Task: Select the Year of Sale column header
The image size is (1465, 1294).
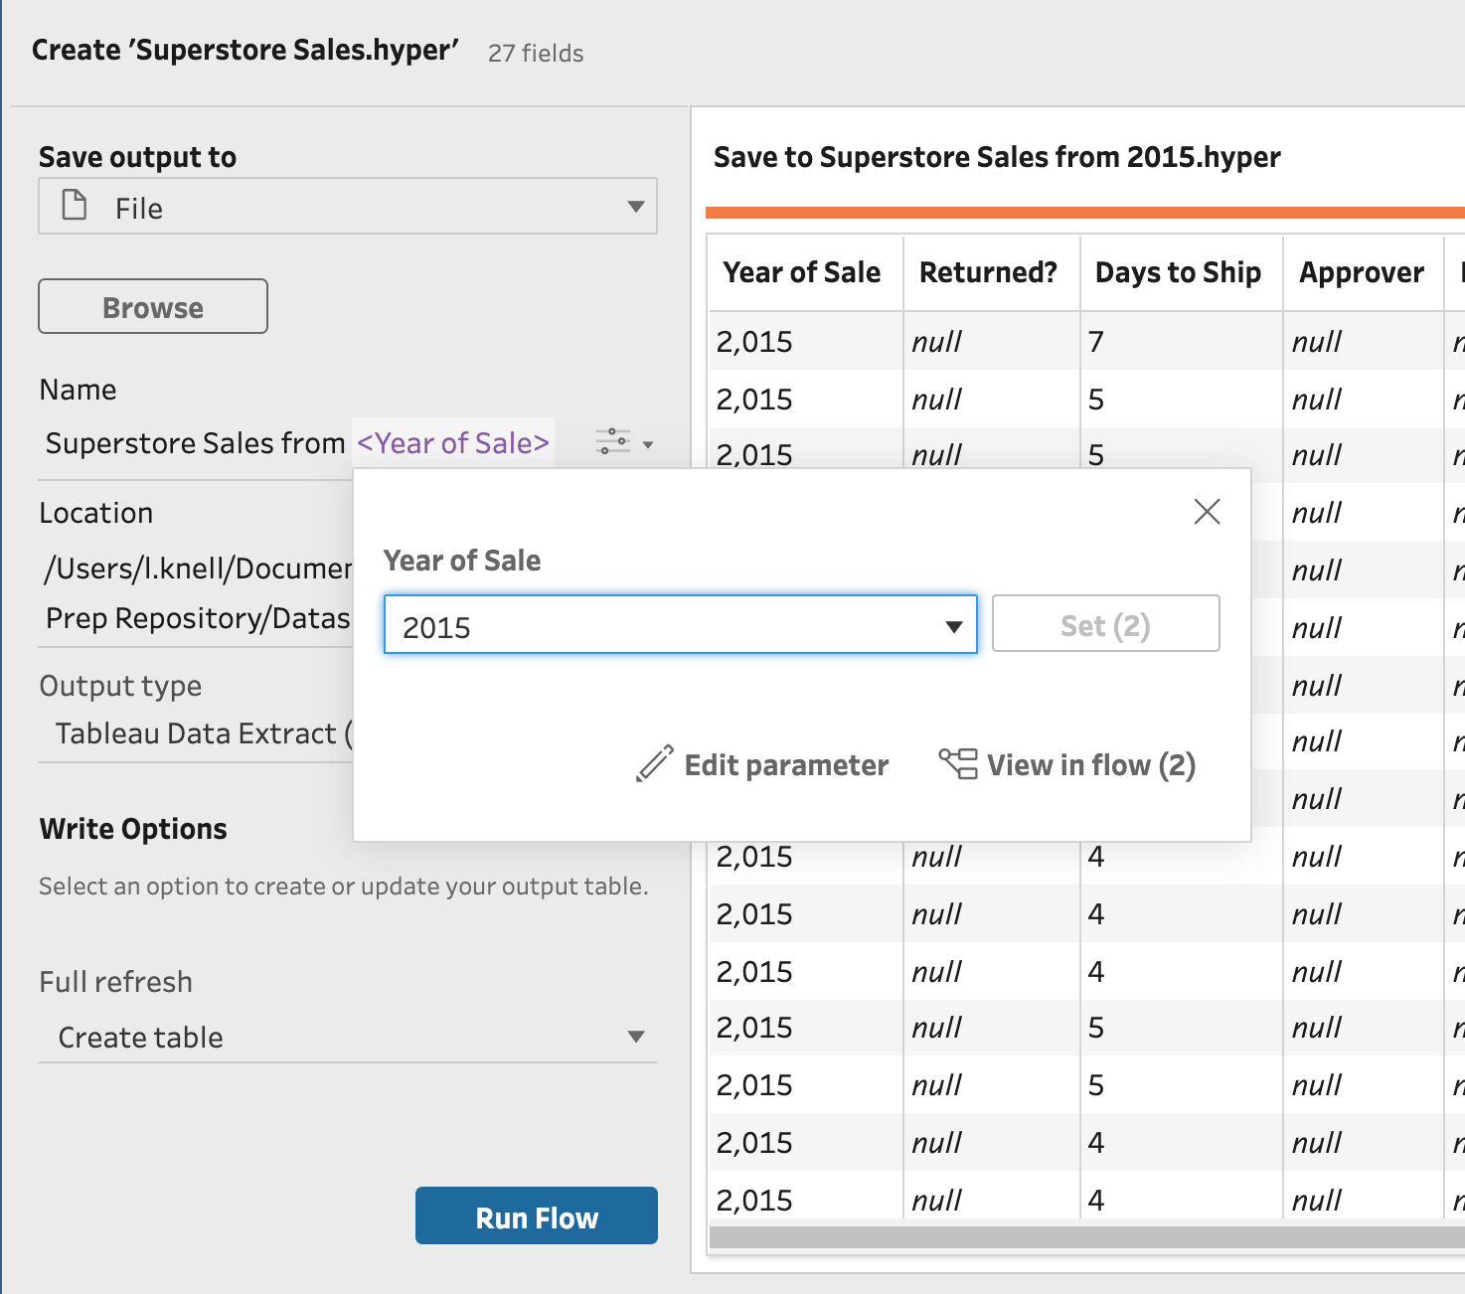Action: (x=802, y=272)
